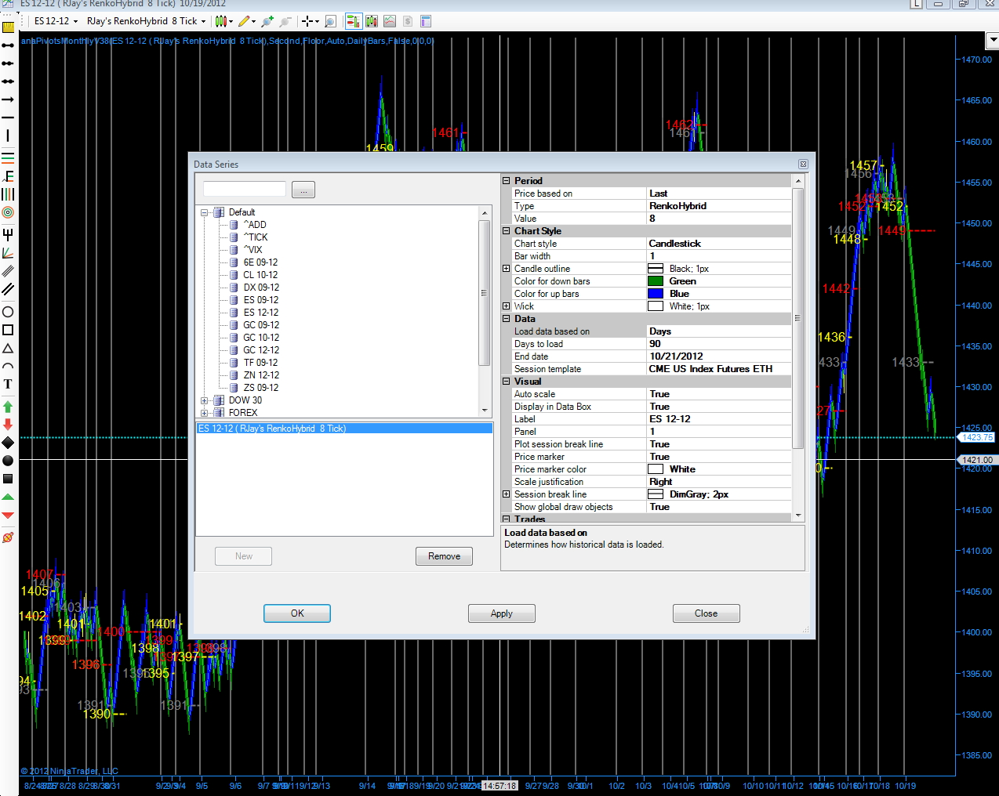Viewport: 999px width, 796px height.
Task: Collapse the Chart Style property section
Action: coord(507,231)
